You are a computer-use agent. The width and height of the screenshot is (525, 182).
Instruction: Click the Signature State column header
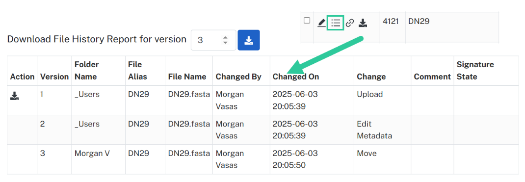(x=475, y=70)
